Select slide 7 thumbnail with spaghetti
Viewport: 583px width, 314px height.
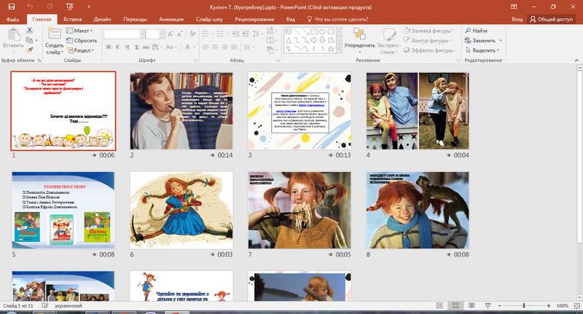click(300, 211)
